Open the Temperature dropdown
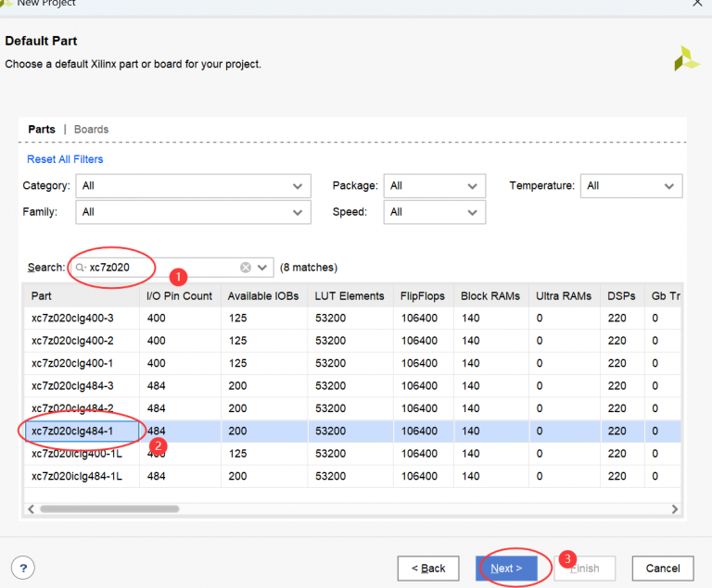The height and width of the screenshot is (588, 712). point(631,186)
